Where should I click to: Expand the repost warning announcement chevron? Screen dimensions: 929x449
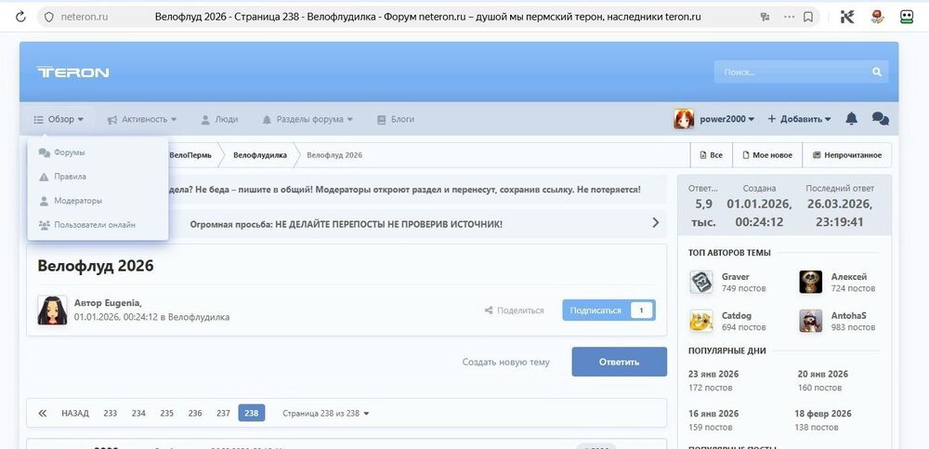pos(655,223)
